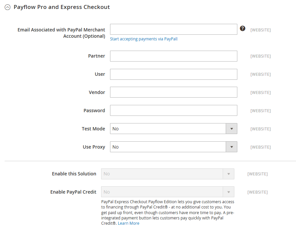The height and width of the screenshot is (231, 296).
Task: Click the PayPal merchant email input field
Action: (x=173, y=29)
